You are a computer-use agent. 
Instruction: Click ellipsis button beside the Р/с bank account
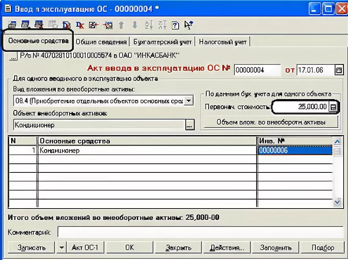13,56
